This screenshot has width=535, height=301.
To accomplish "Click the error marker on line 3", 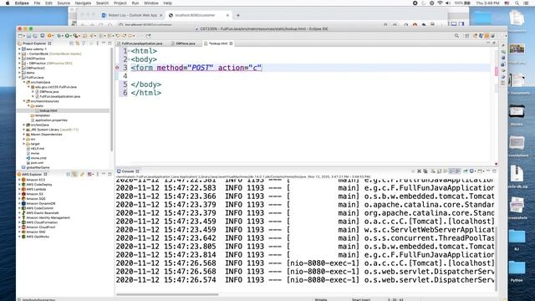I will pos(117,68).
